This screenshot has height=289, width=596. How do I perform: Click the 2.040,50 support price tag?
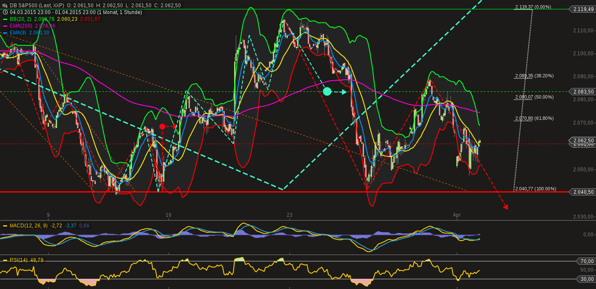coord(583,192)
